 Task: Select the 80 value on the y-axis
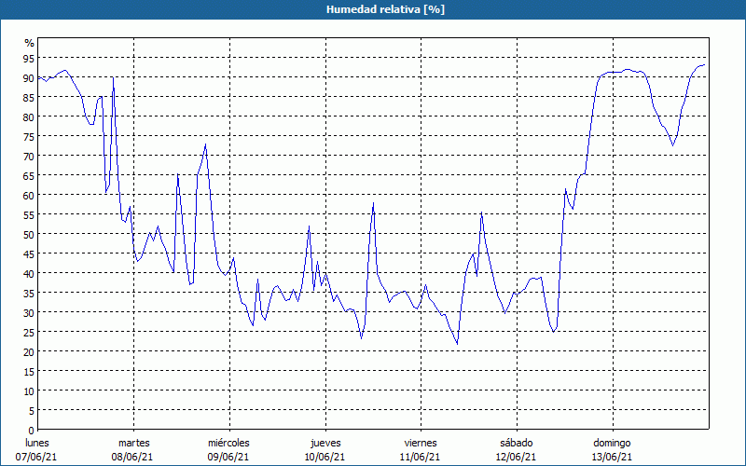pos(29,117)
